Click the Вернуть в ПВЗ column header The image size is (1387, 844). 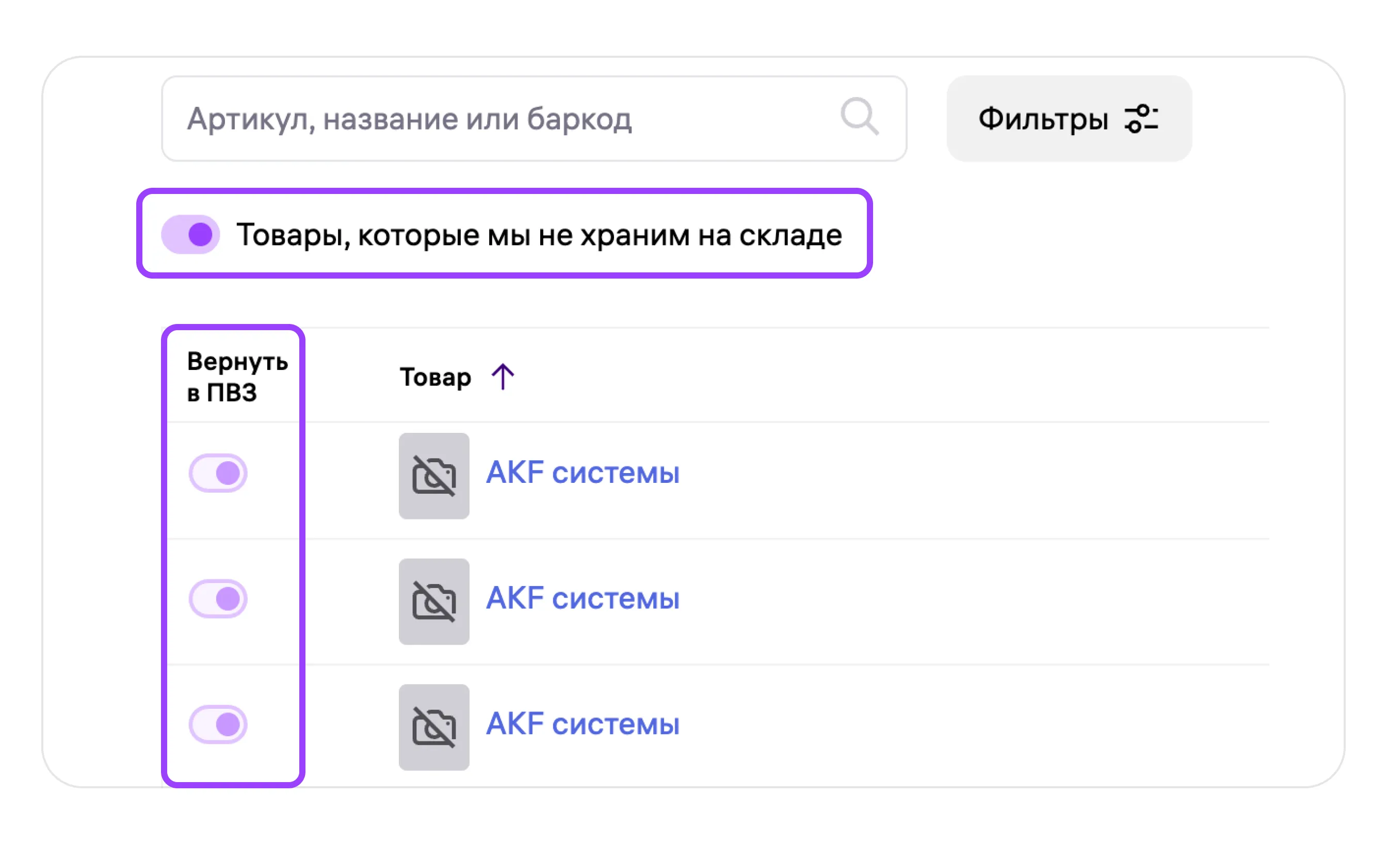[x=237, y=377]
